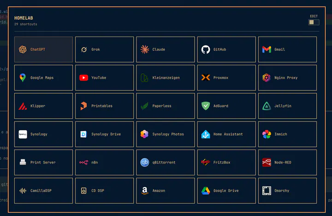Click the GitHub octocat icon
The image size is (332, 216).
click(206, 49)
